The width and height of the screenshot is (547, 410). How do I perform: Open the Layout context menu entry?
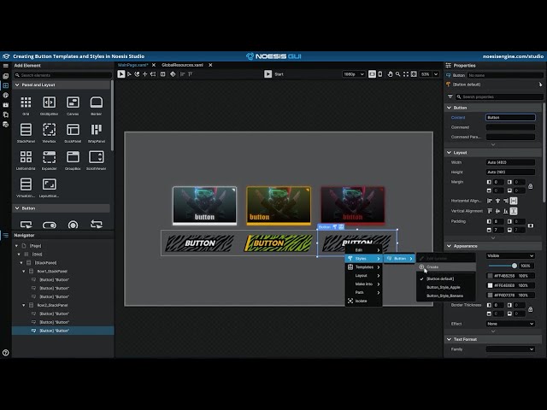click(x=363, y=275)
